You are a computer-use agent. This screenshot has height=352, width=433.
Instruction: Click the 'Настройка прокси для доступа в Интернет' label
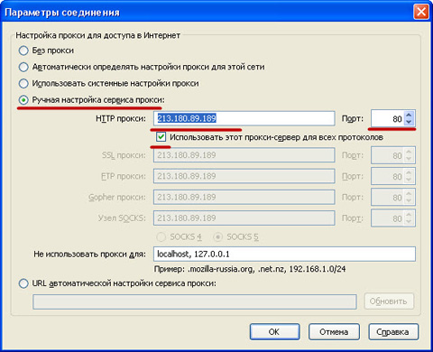click(98, 35)
